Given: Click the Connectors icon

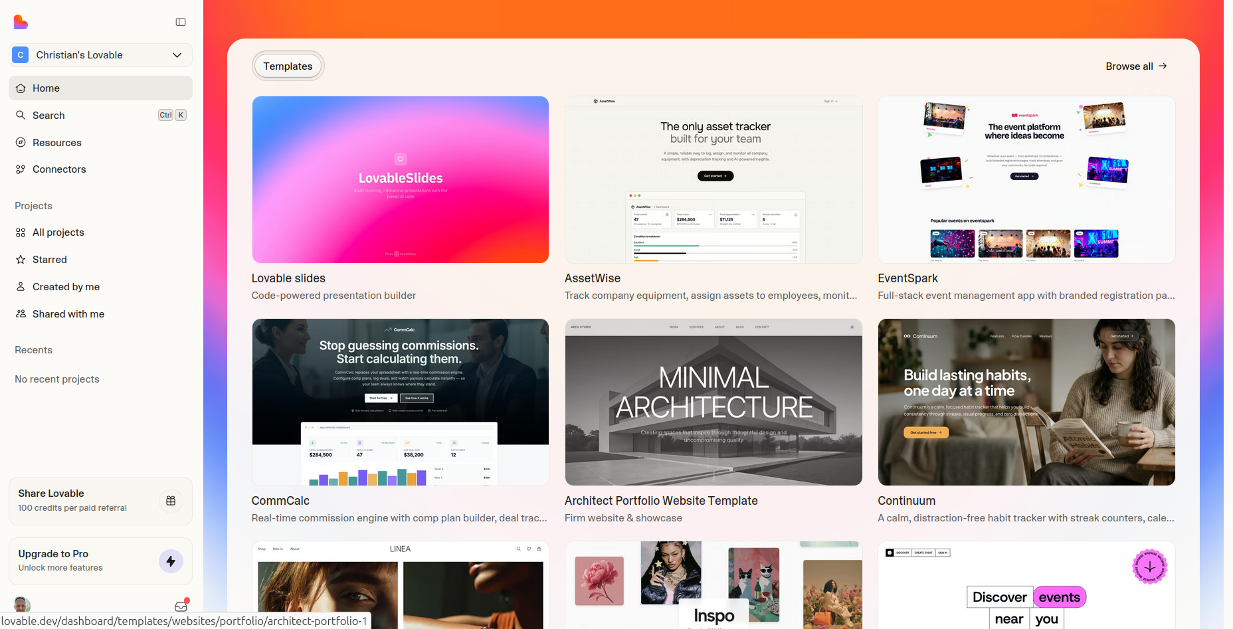Looking at the screenshot, I should [x=21, y=169].
